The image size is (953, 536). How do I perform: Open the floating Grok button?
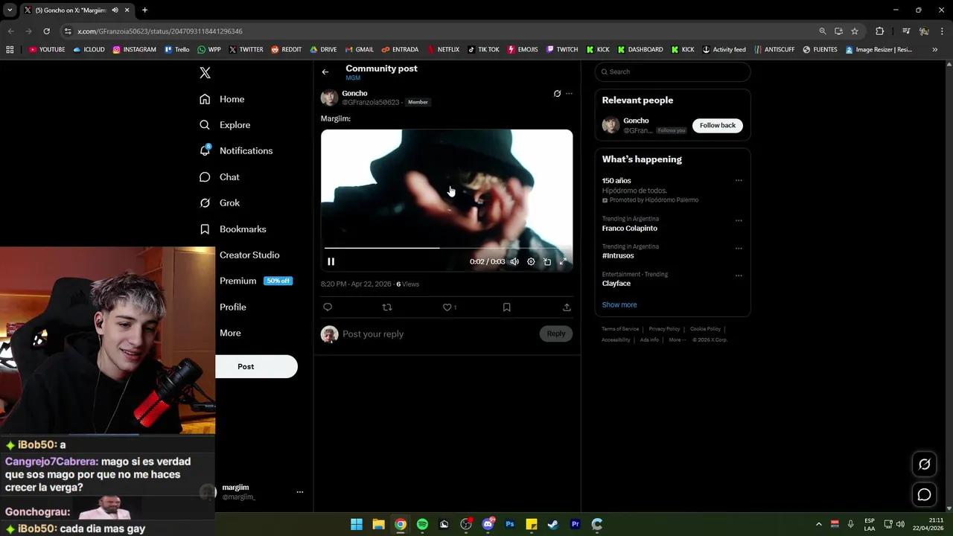(x=924, y=464)
